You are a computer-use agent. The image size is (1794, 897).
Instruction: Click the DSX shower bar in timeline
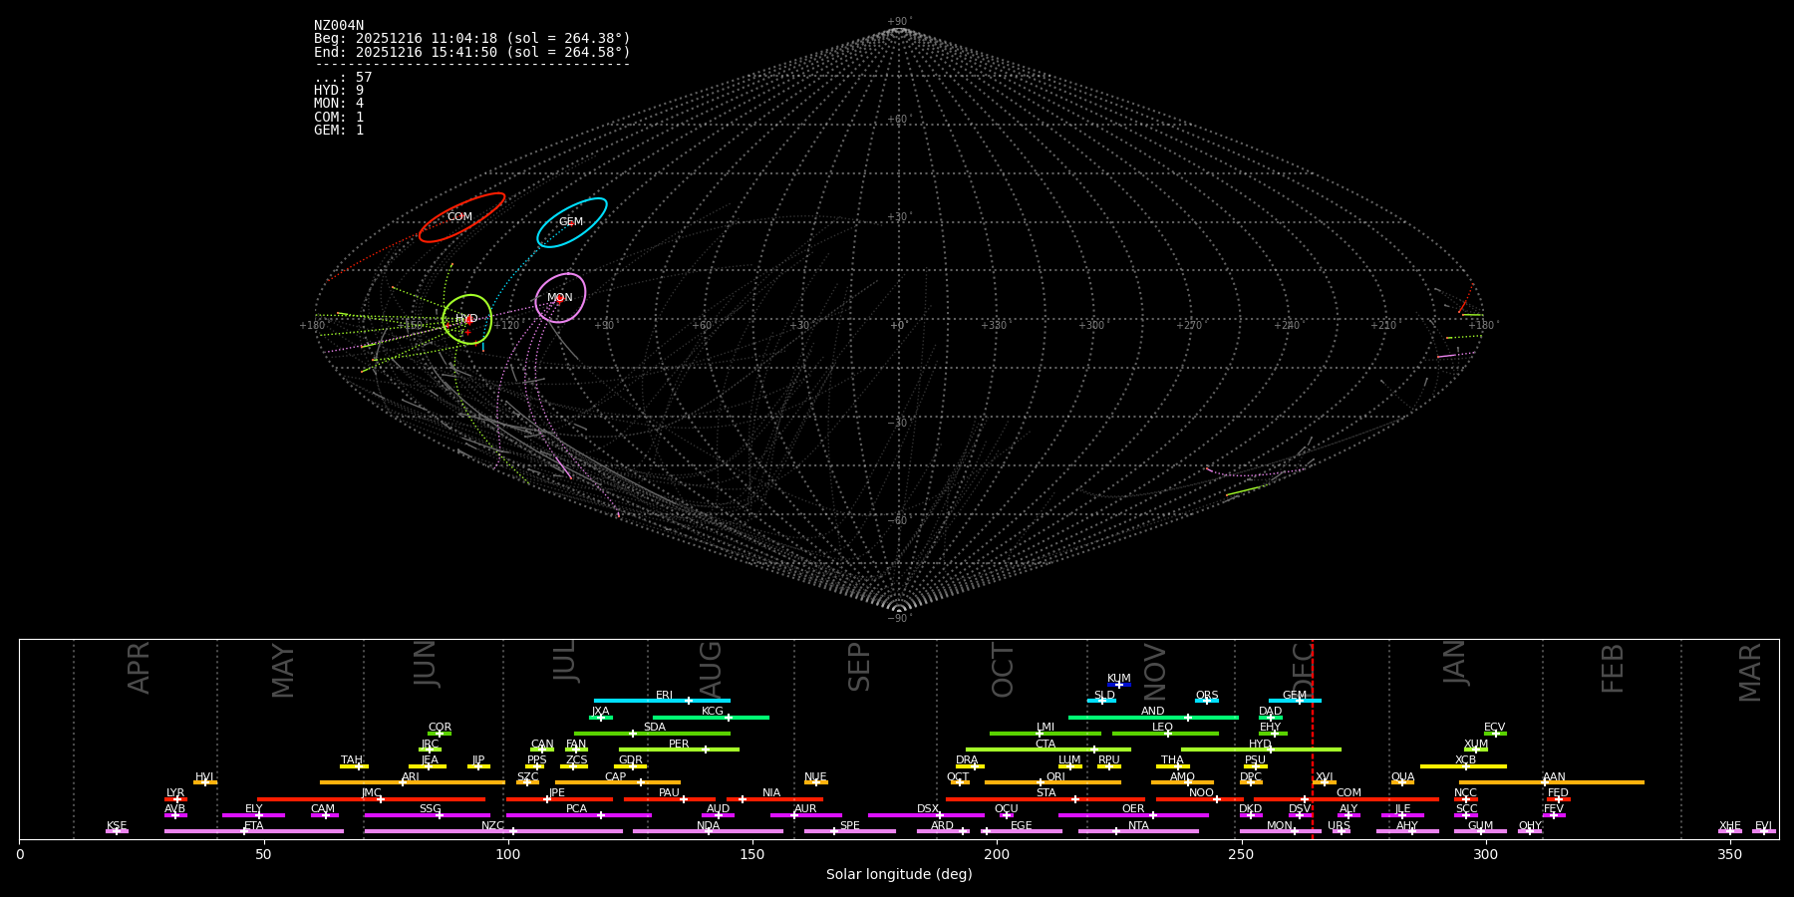(926, 815)
